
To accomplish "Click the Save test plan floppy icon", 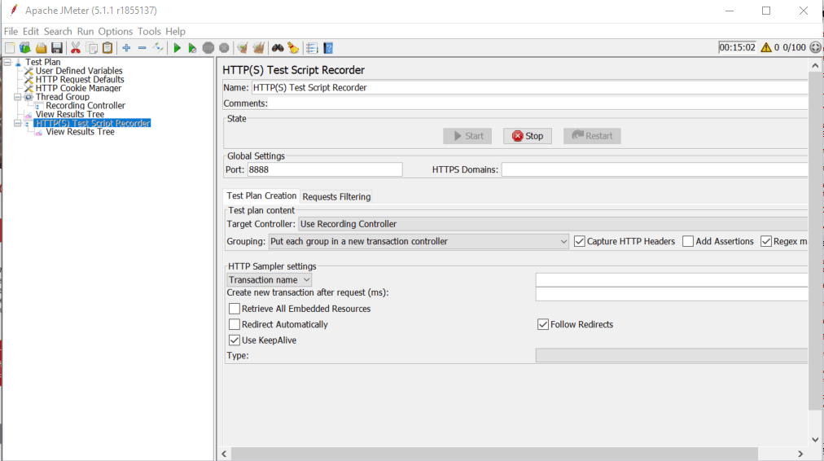I will click(x=57, y=48).
